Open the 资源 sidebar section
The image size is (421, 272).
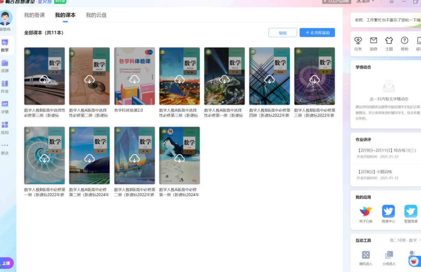[5, 65]
